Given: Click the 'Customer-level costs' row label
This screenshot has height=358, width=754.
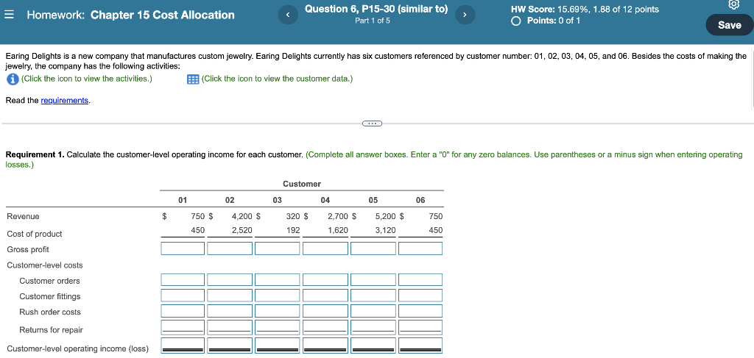Looking at the screenshot, I should tap(45, 265).
